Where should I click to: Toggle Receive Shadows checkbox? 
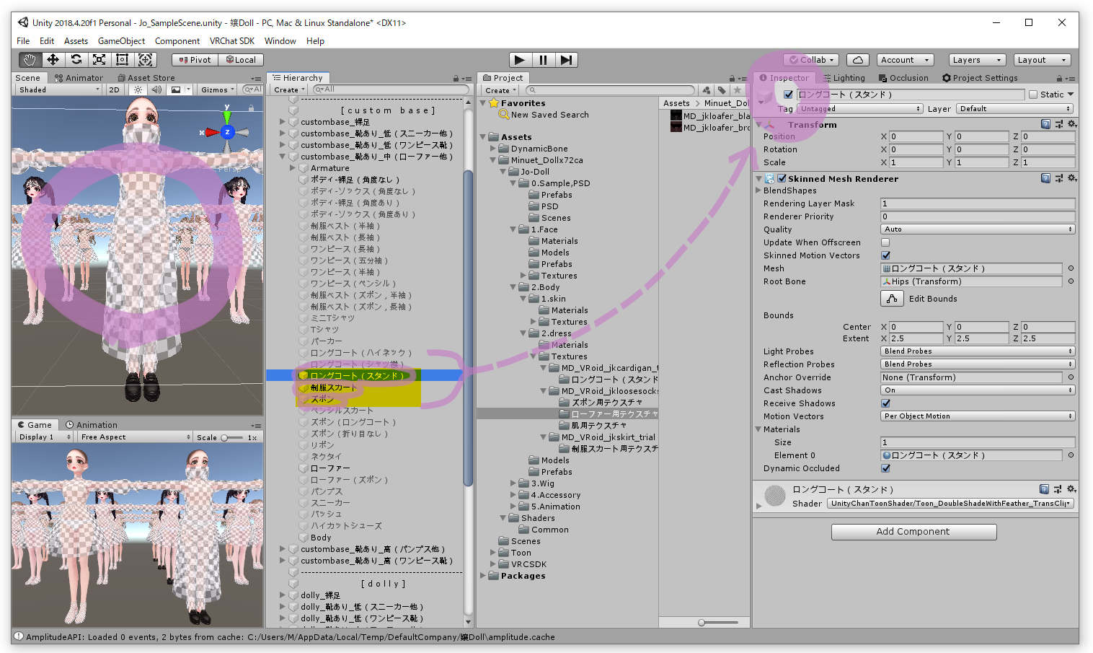(x=885, y=403)
